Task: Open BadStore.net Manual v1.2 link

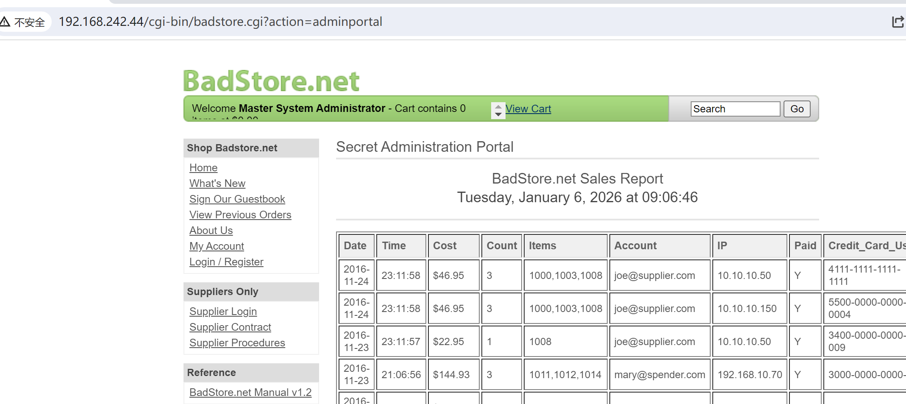Action: (250, 393)
